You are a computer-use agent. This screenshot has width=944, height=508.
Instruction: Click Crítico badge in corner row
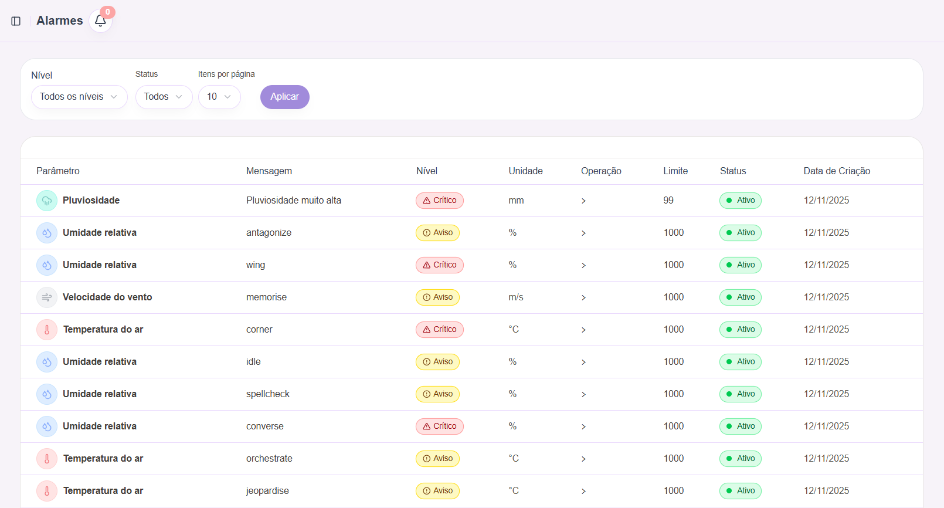pos(440,330)
